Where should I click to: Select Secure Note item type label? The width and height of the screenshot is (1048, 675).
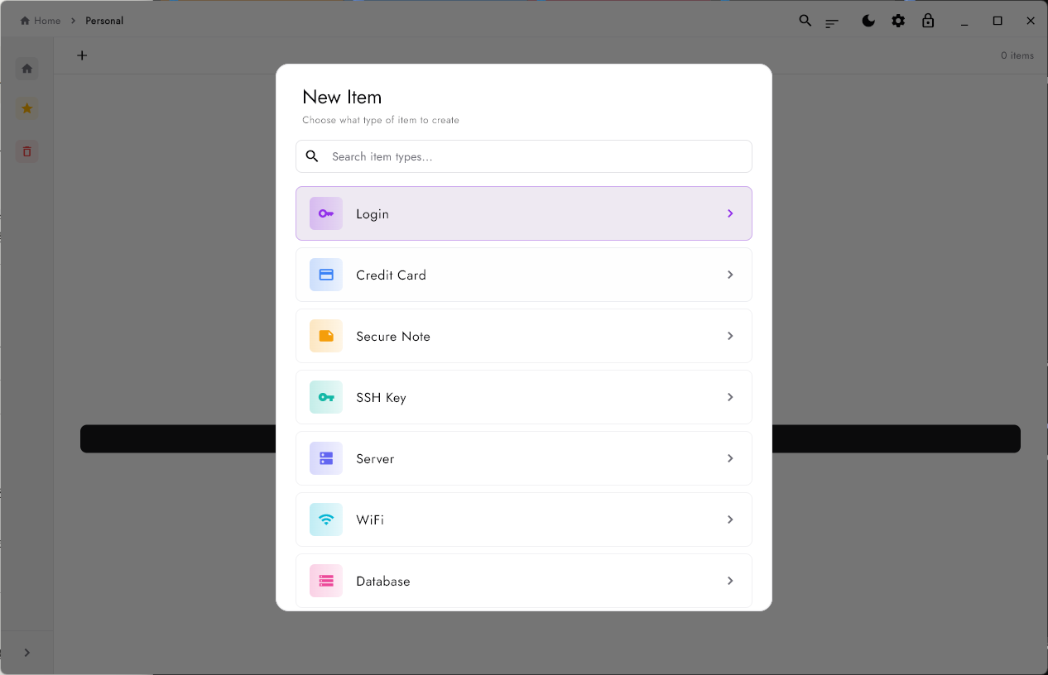coord(393,337)
